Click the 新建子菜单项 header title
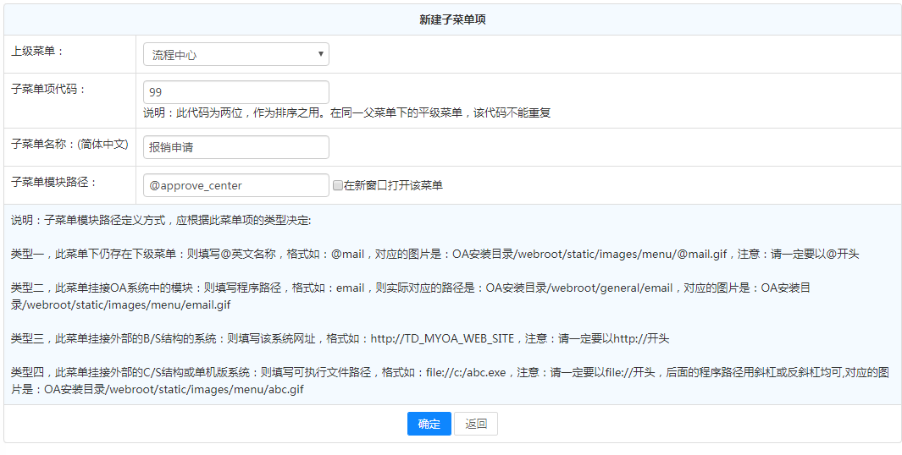 (x=452, y=19)
